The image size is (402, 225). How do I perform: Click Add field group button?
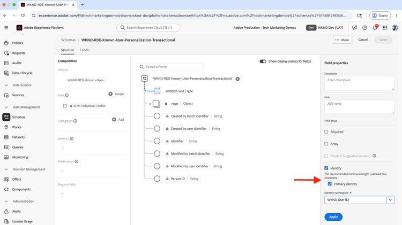(x=118, y=120)
